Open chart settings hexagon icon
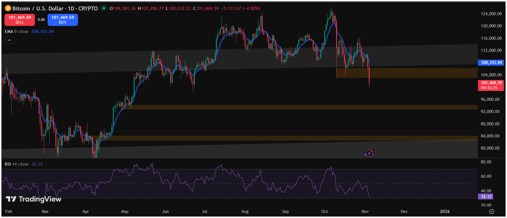 point(492,212)
